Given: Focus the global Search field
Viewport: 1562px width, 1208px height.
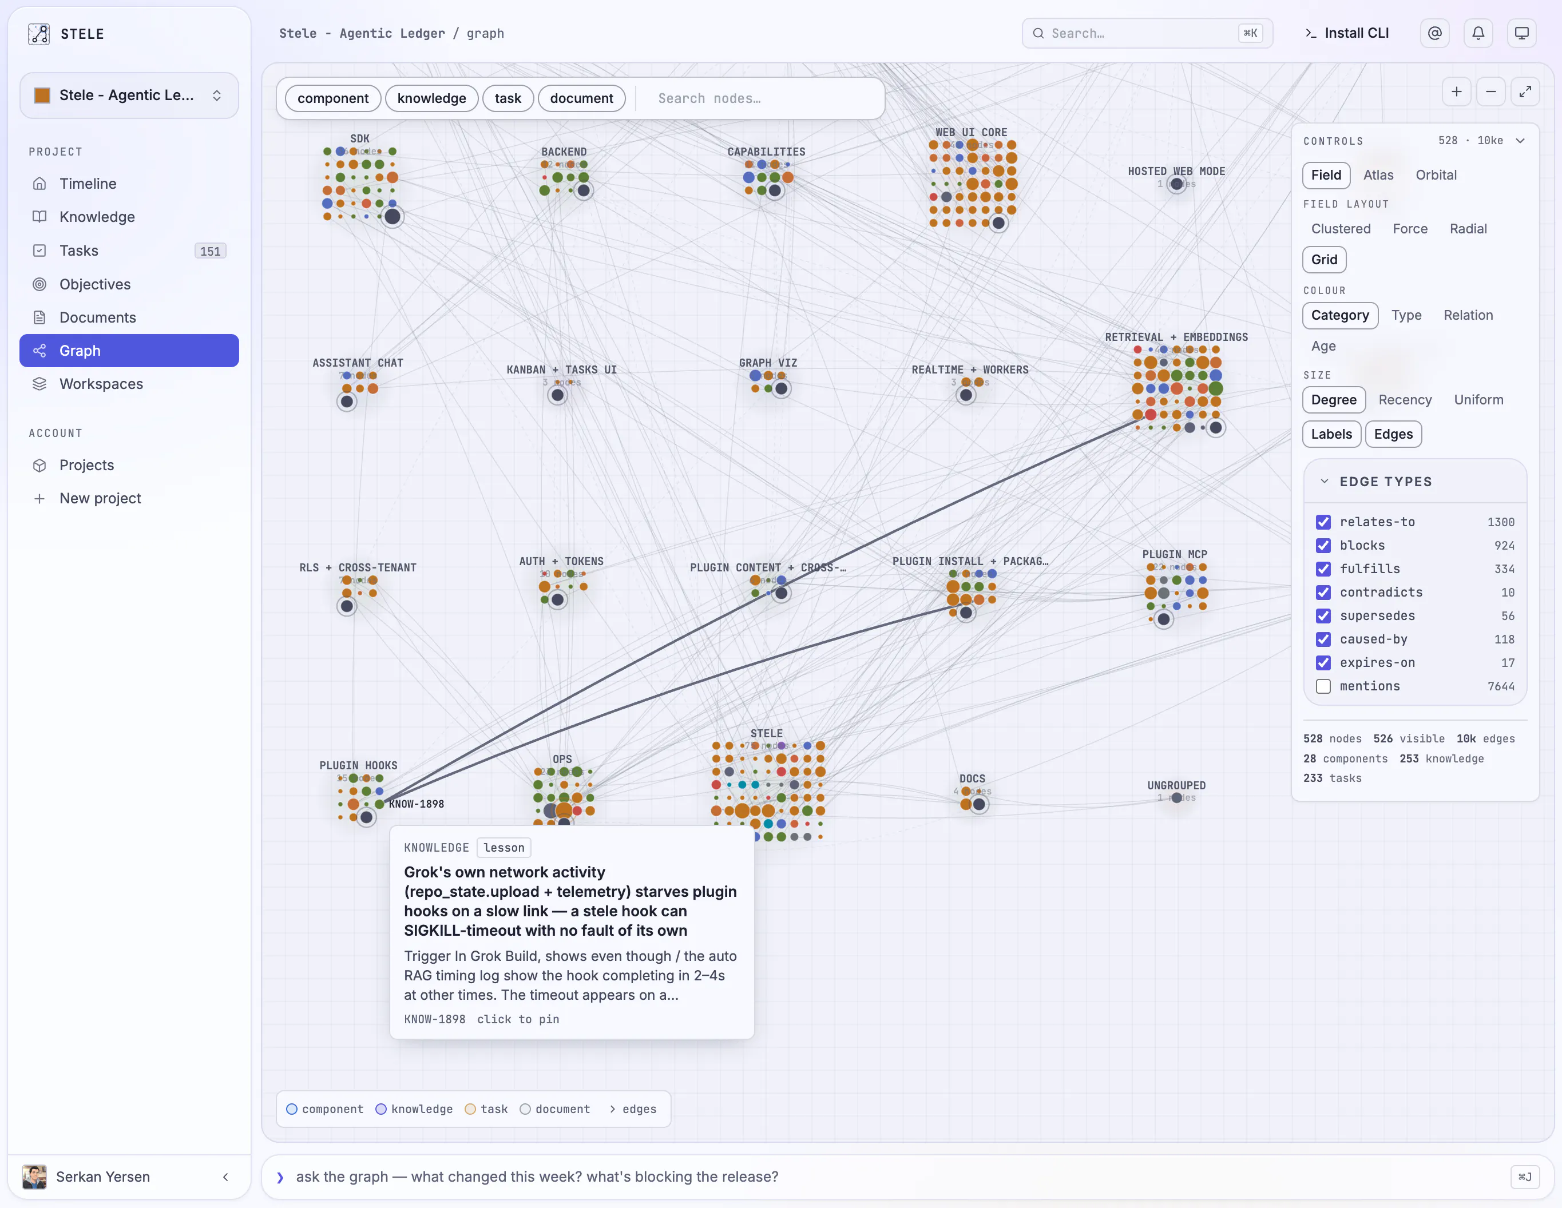Looking at the screenshot, I should pyautogui.click(x=1147, y=33).
